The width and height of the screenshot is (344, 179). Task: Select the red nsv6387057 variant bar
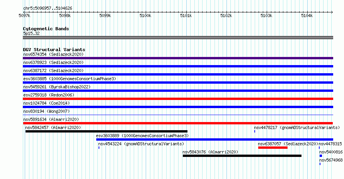click(273, 148)
